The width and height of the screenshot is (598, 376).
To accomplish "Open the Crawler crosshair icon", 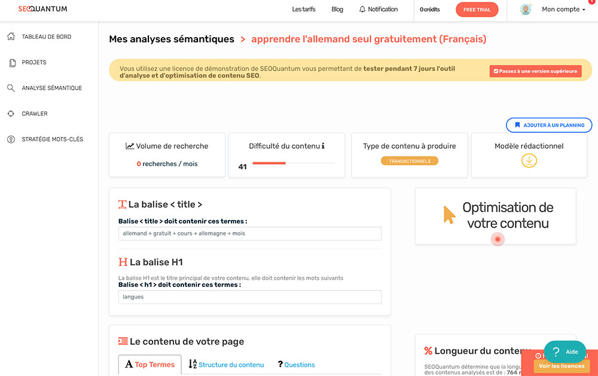I will tap(11, 114).
